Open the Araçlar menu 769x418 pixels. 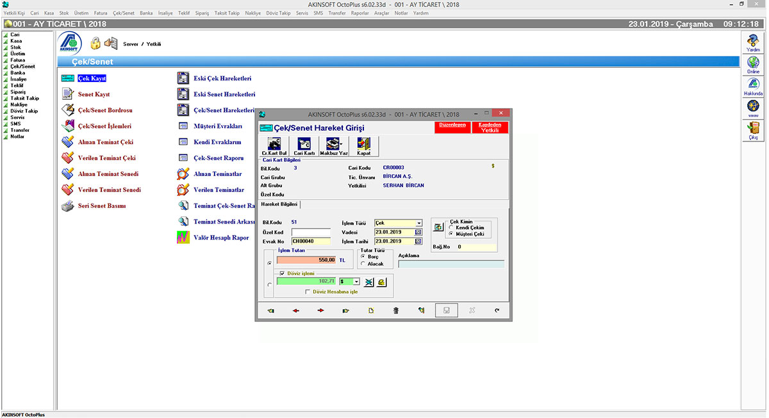tap(382, 13)
